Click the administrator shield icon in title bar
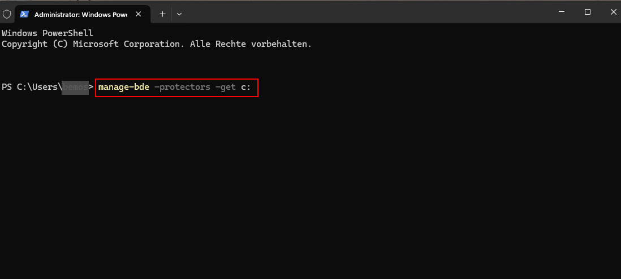 [7, 14]
